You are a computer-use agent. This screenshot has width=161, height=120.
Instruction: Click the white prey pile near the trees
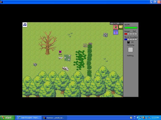coord(65,69)
